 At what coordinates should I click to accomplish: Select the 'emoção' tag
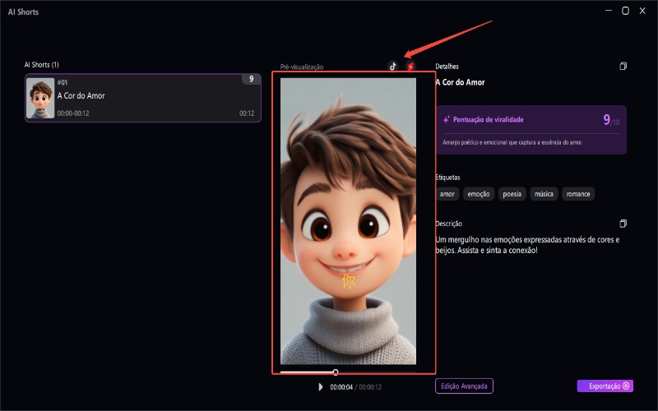coord(478,194)
